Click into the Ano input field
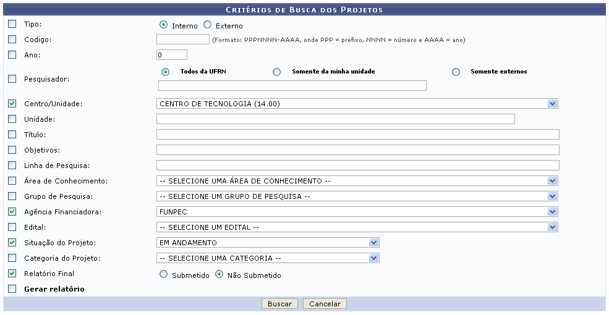 tap(172, 55)
